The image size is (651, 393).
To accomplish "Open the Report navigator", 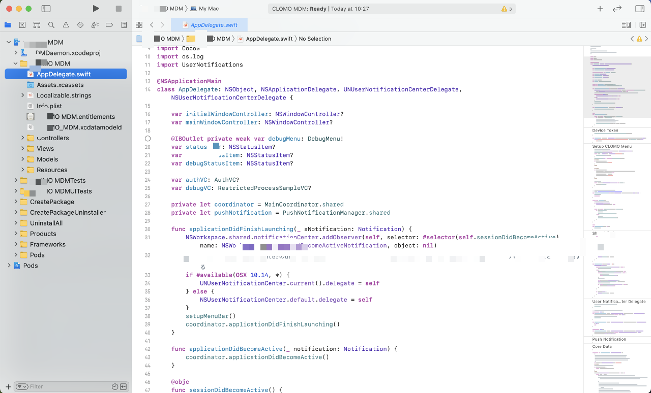I will (124, 25).
